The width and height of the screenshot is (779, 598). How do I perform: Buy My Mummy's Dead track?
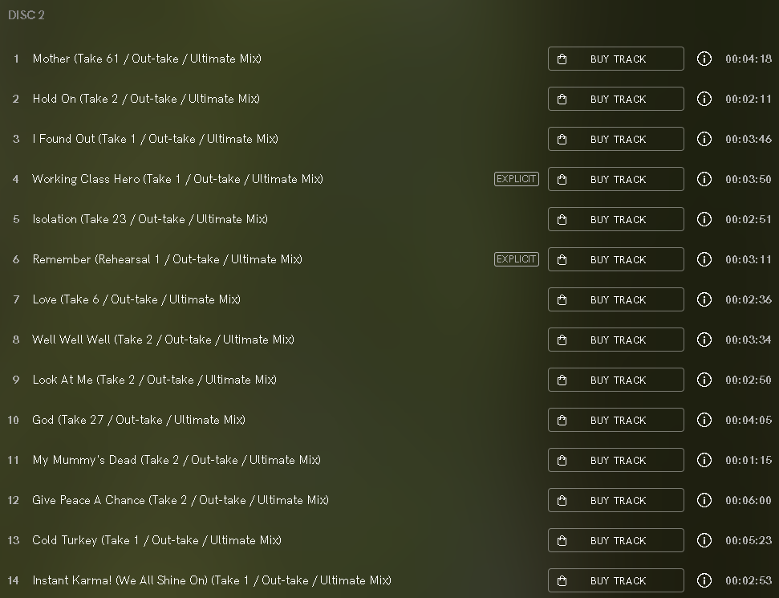(x=616, y=460)
